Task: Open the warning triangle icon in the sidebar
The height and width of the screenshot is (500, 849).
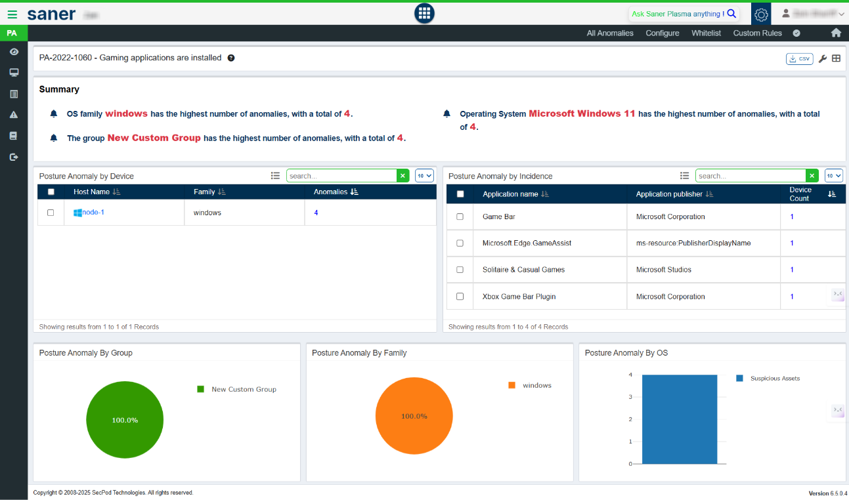Action: 14,115
